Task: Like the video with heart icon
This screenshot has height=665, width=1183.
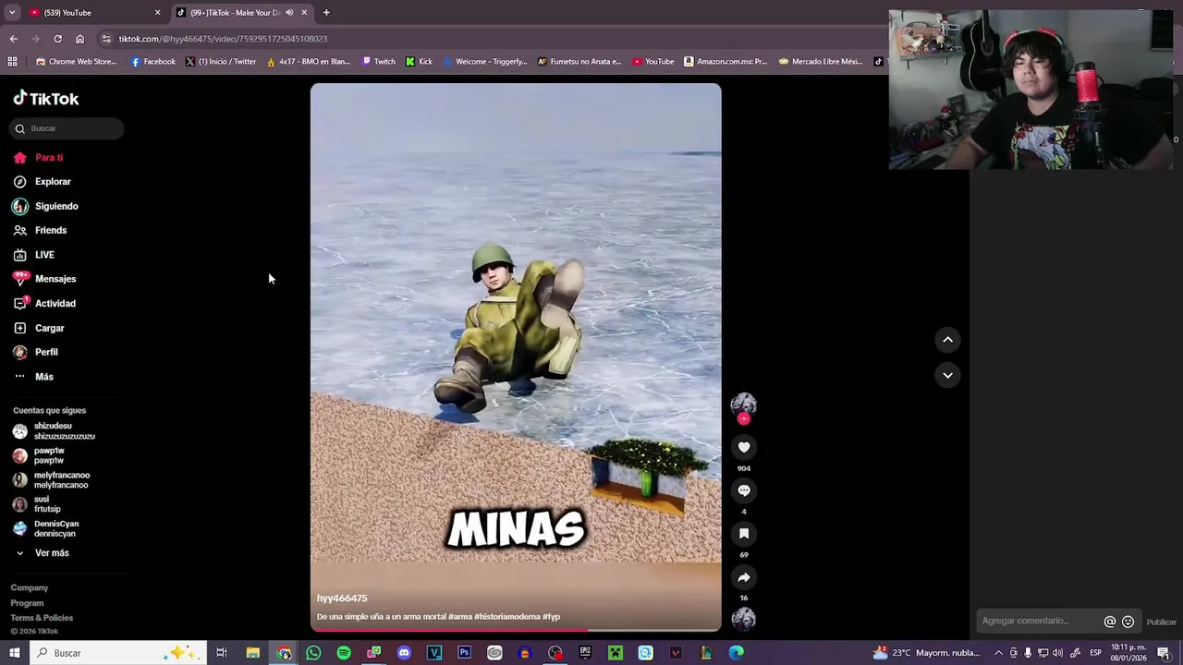Action: click(x=744, y=448)
